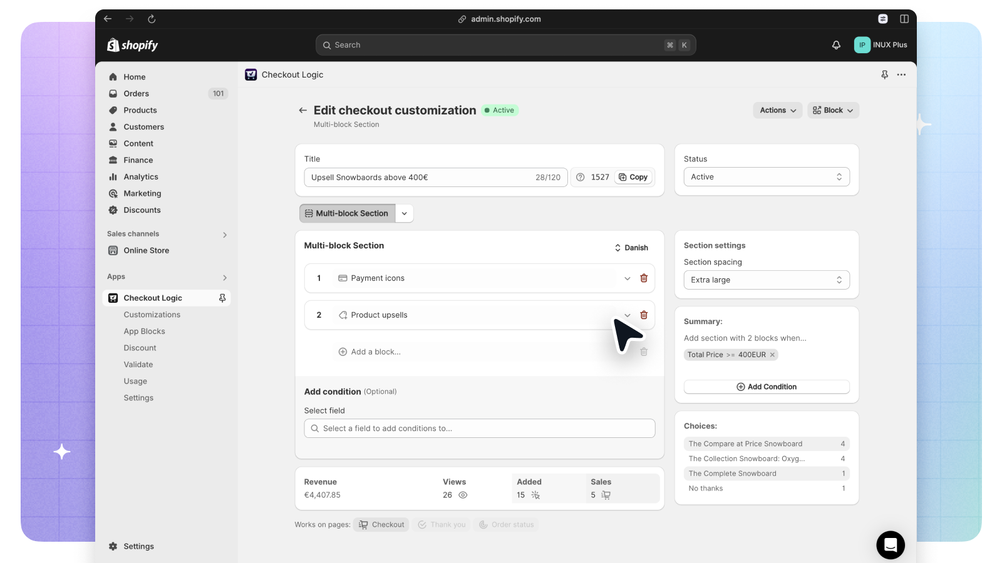1002x563 pixels.
Task: Click the browser forward arrow
Action: 130,19
